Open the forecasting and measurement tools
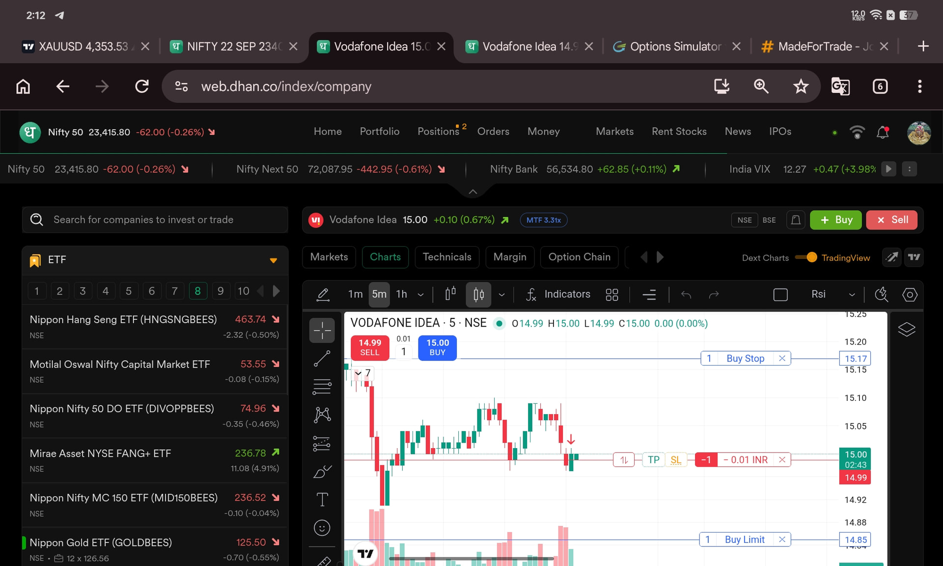 point(322,444)
